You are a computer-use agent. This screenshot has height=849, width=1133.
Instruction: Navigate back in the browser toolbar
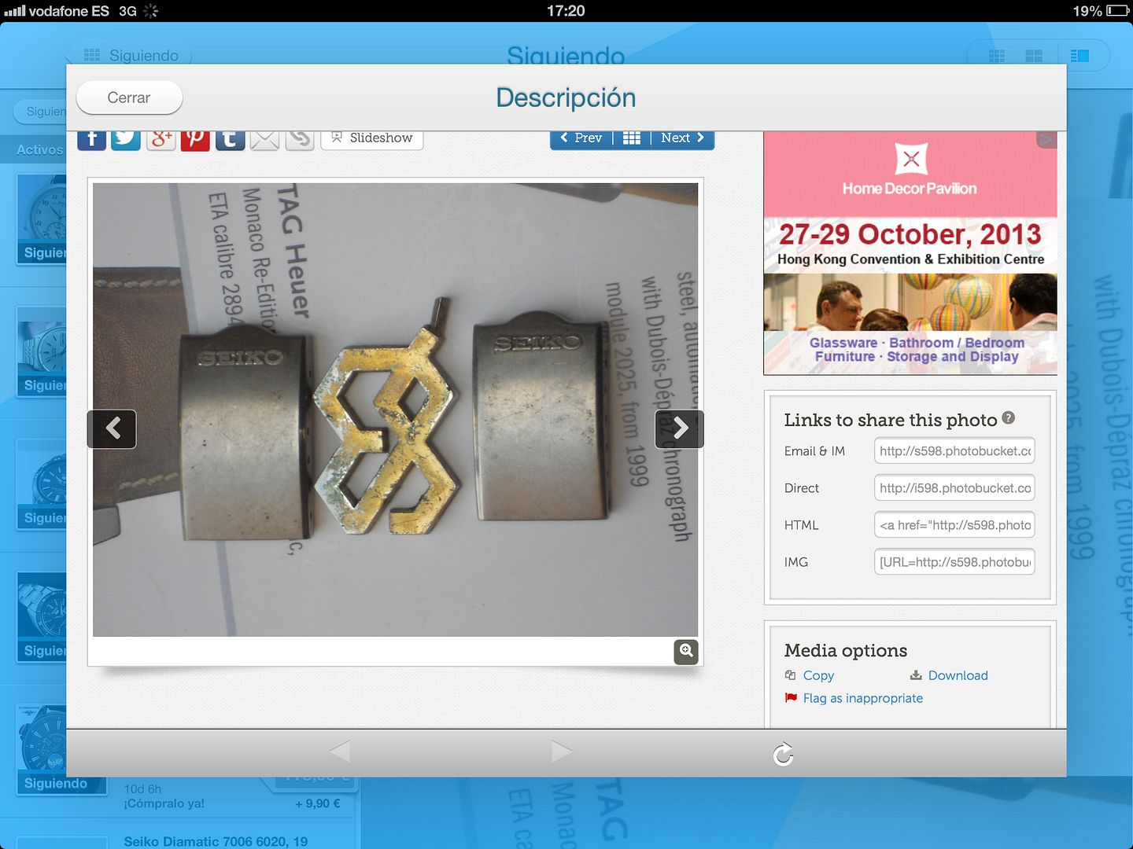click(340, 752)
